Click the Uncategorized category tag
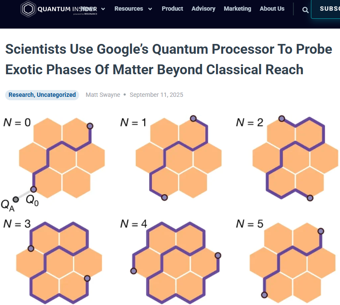Image resolution: width=340 pixels, height=305 pixels. 56,95
